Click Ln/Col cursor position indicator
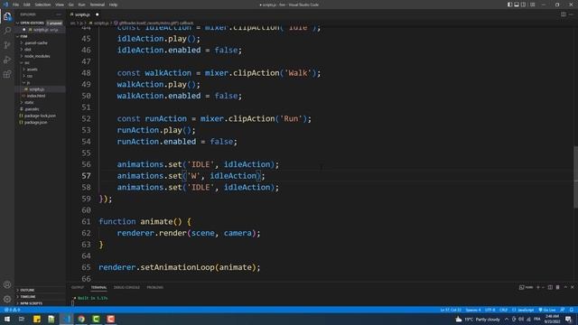Image resolution: width=578 pixels, height=325 pixels. [x=451, y=310]
